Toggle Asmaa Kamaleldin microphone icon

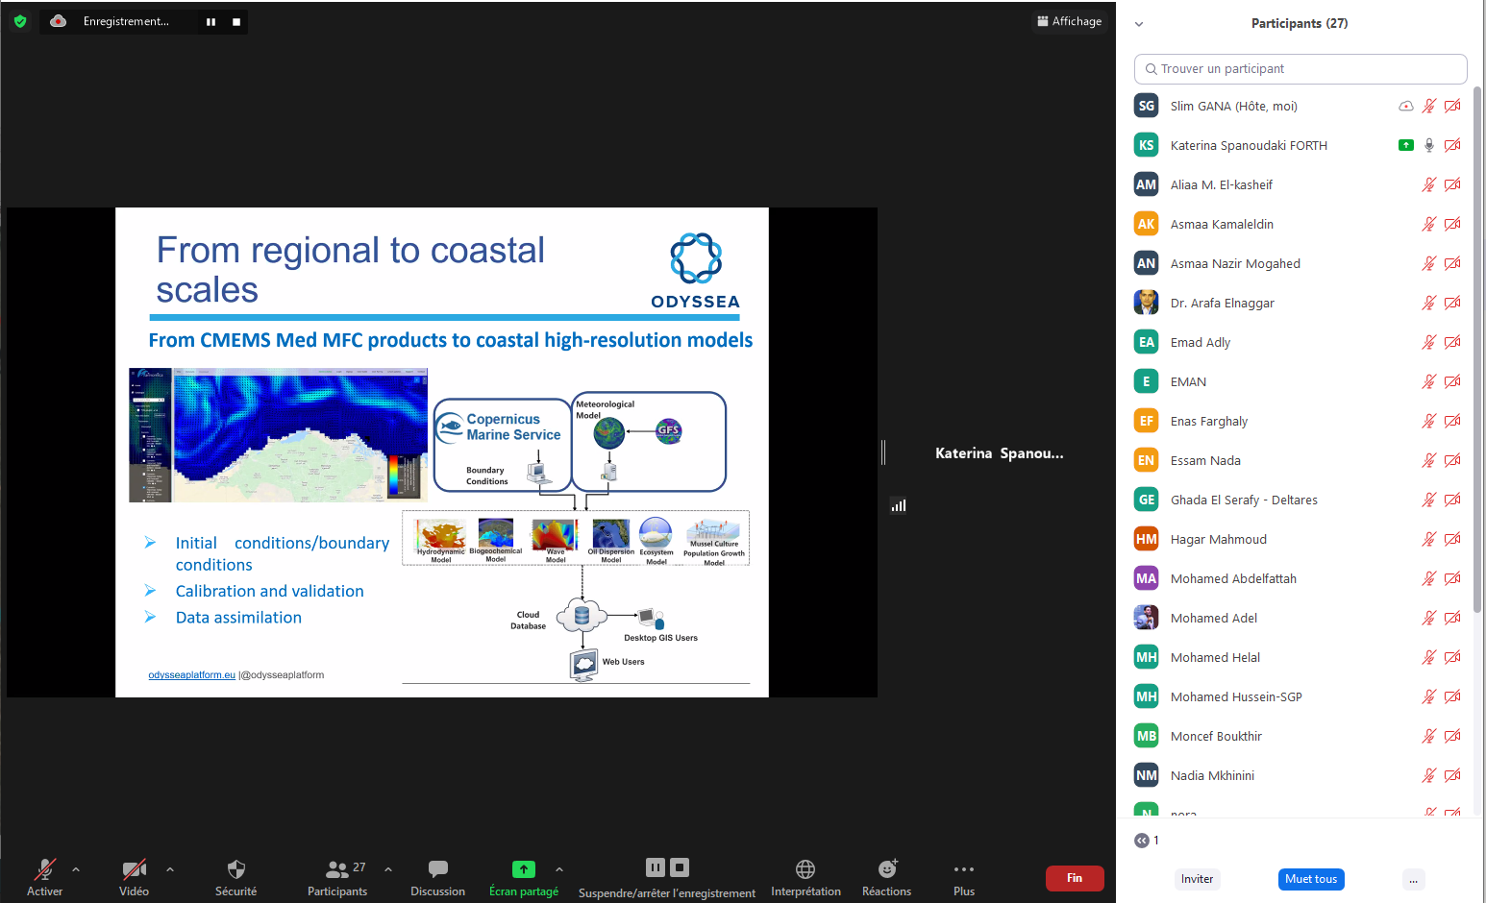click(x=1429, y=224)
